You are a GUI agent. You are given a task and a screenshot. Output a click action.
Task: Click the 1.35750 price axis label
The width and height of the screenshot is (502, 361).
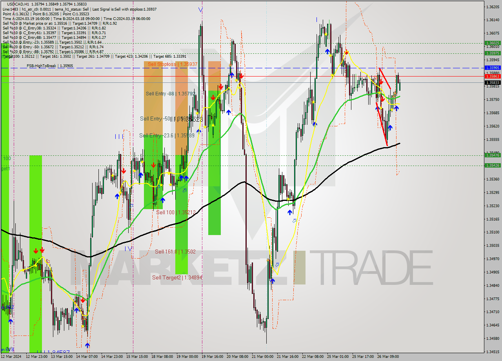pos(492,99)
